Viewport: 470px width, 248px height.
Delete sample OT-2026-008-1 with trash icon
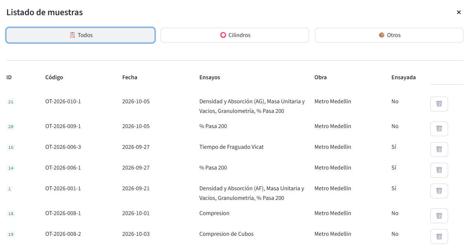(439, 216)
